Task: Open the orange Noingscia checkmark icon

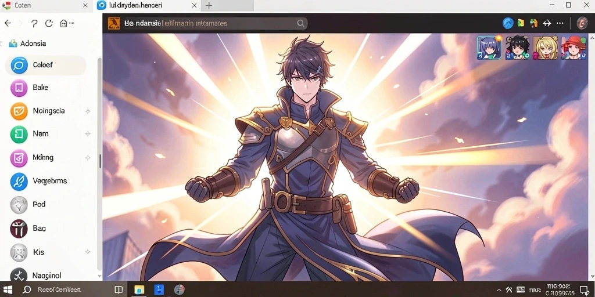Action: pos(19,111)
